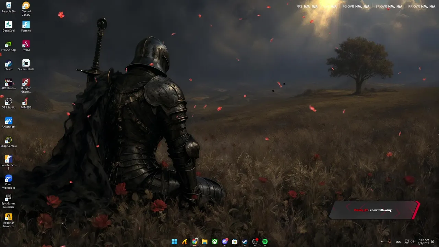Select the FiveM desktop shortcut
439x247 pixels.
(26, 46)
